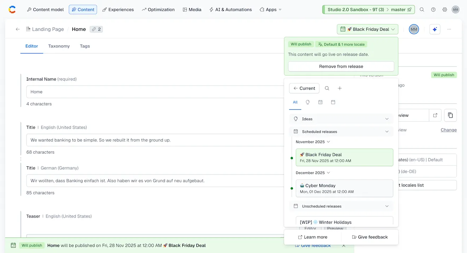Click the Learn more link
The width and height of the screenshot is (467, 253).
[x=312, y=237]
